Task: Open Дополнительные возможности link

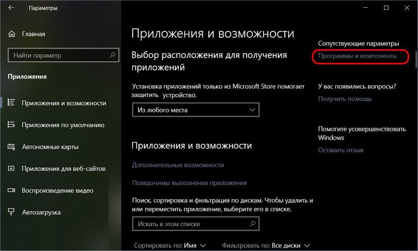Action: 178,165
